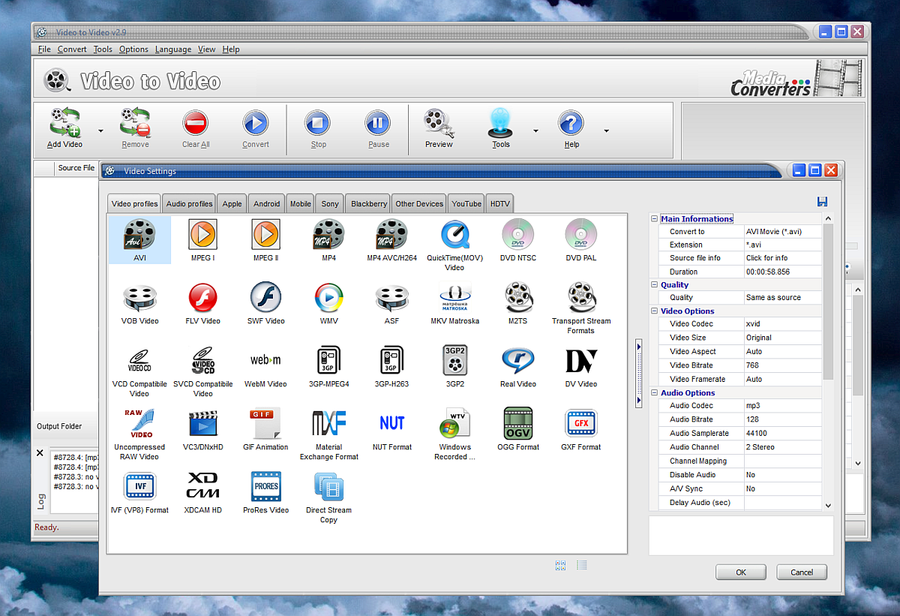Select VCD Compatible Video
The width and height of the screenshot is (900, 616).
[139, 371]
